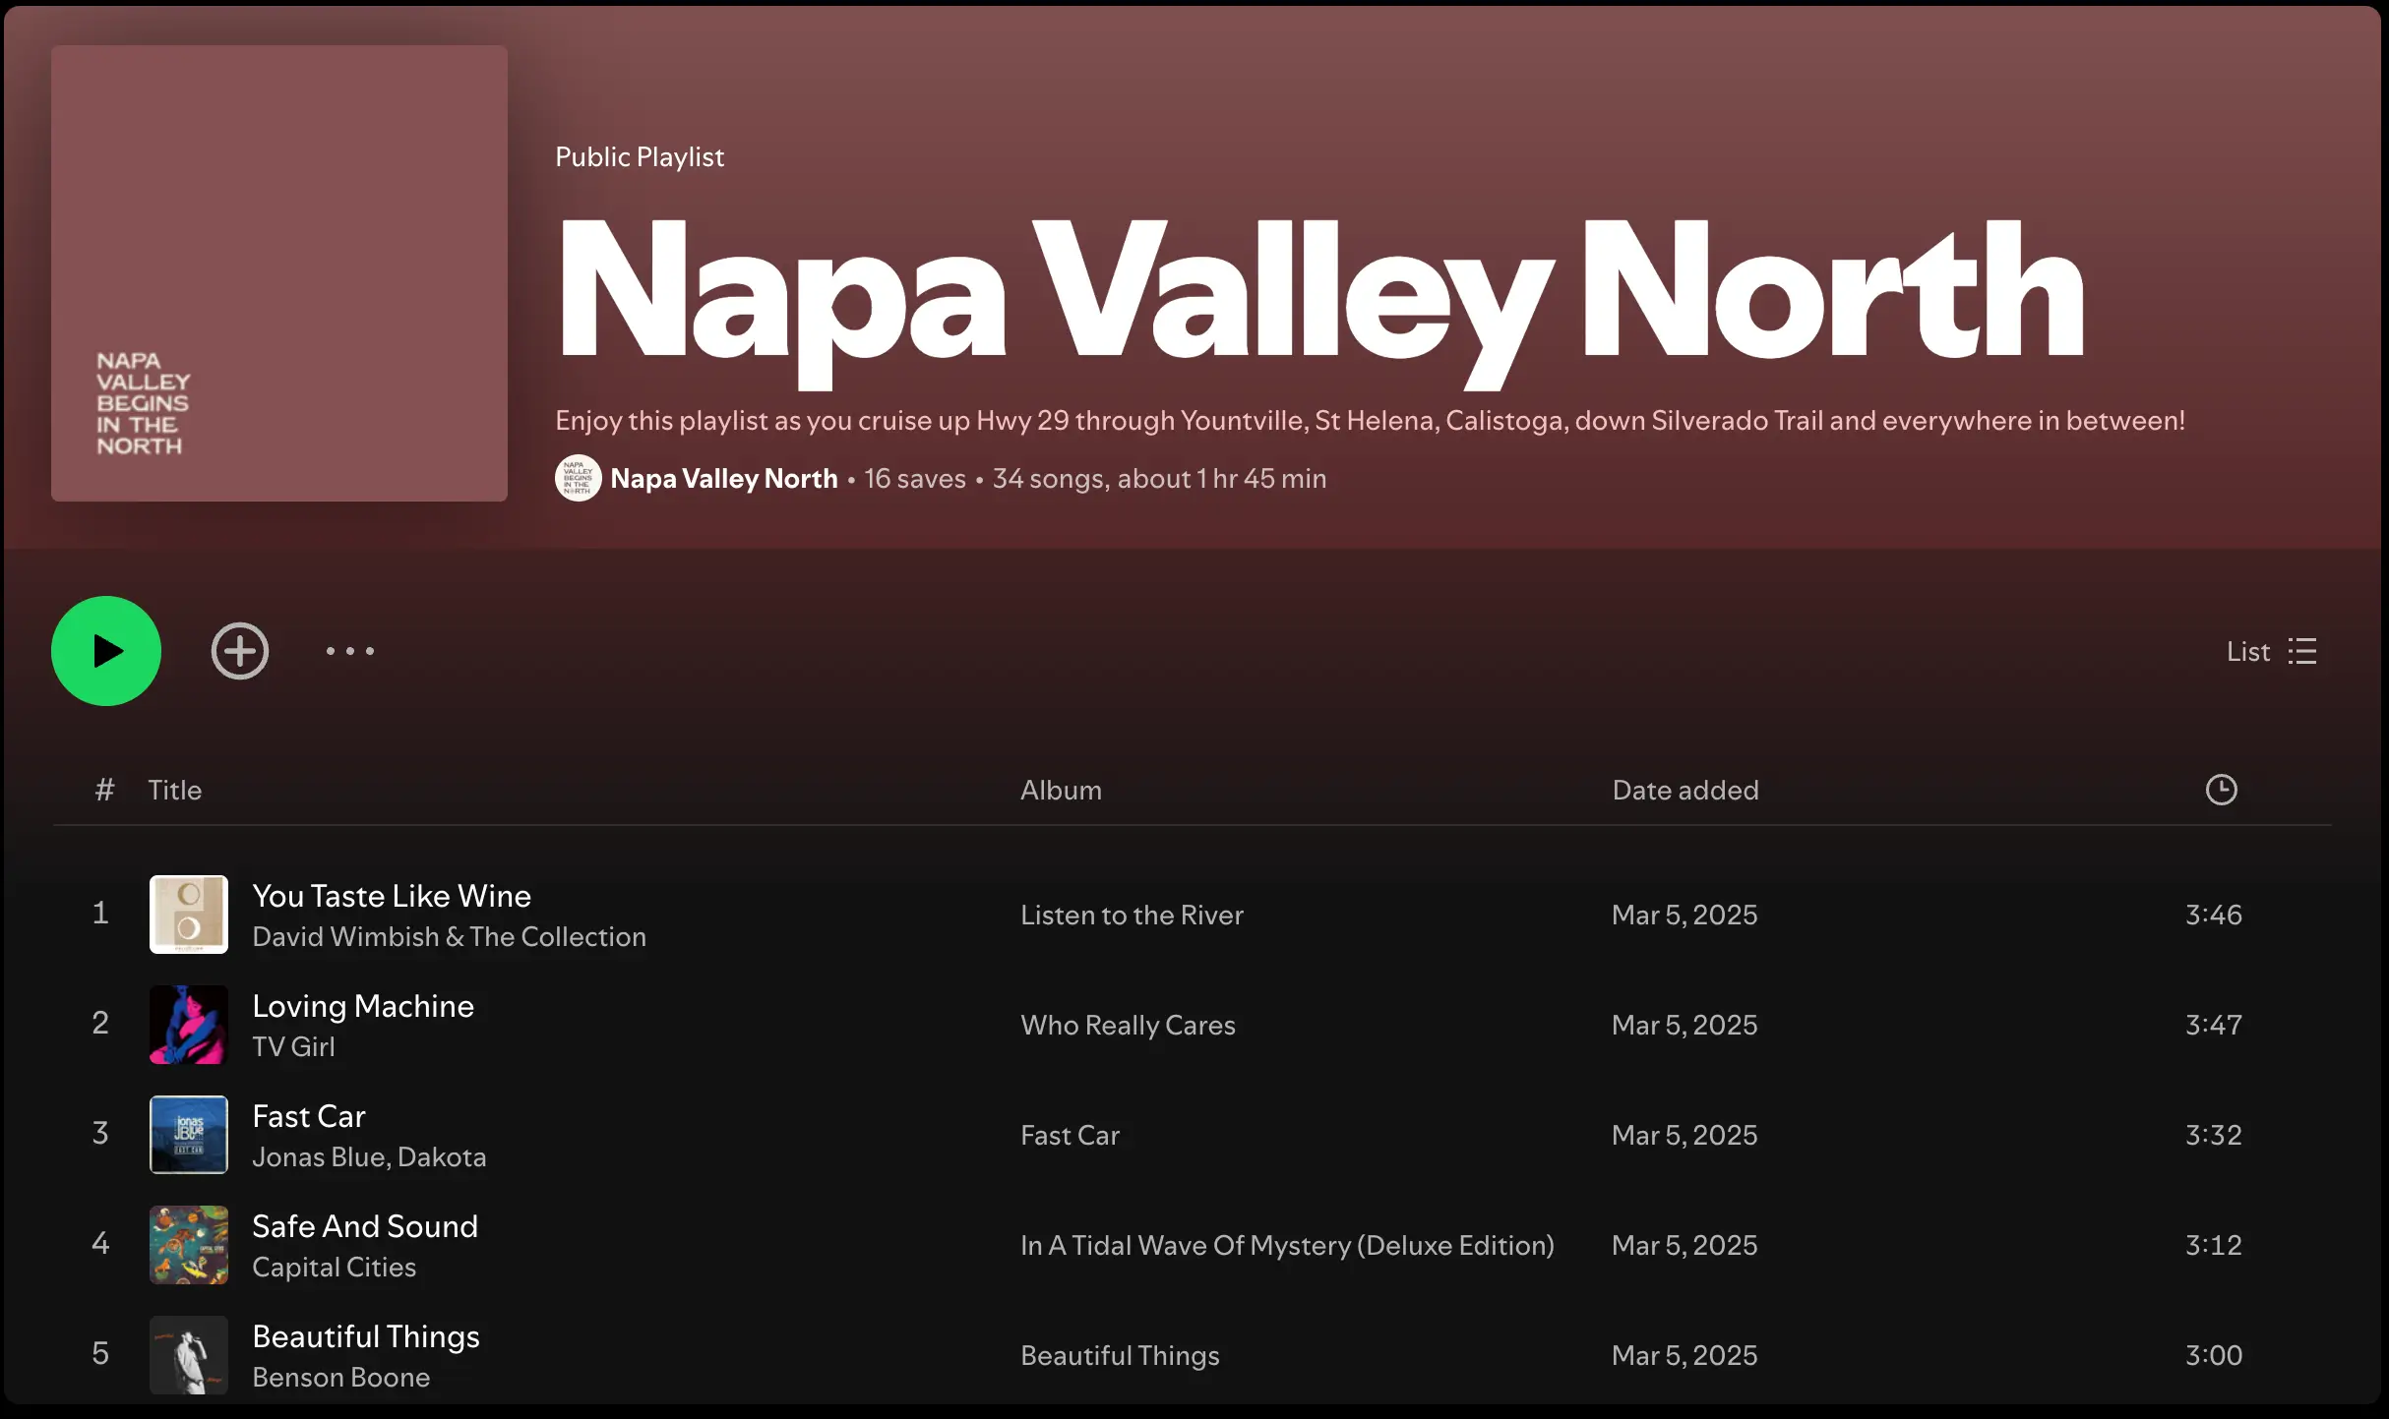Image resolution: width=2389 pixels, height=1419 pixels.
Task: Select Beautiful Things by Benson Boone
Action: pyautogui.click(x=366, y=1335)
